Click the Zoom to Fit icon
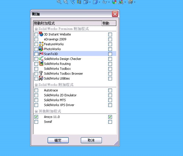Screen dimensions: 183x156 [59, 2]
